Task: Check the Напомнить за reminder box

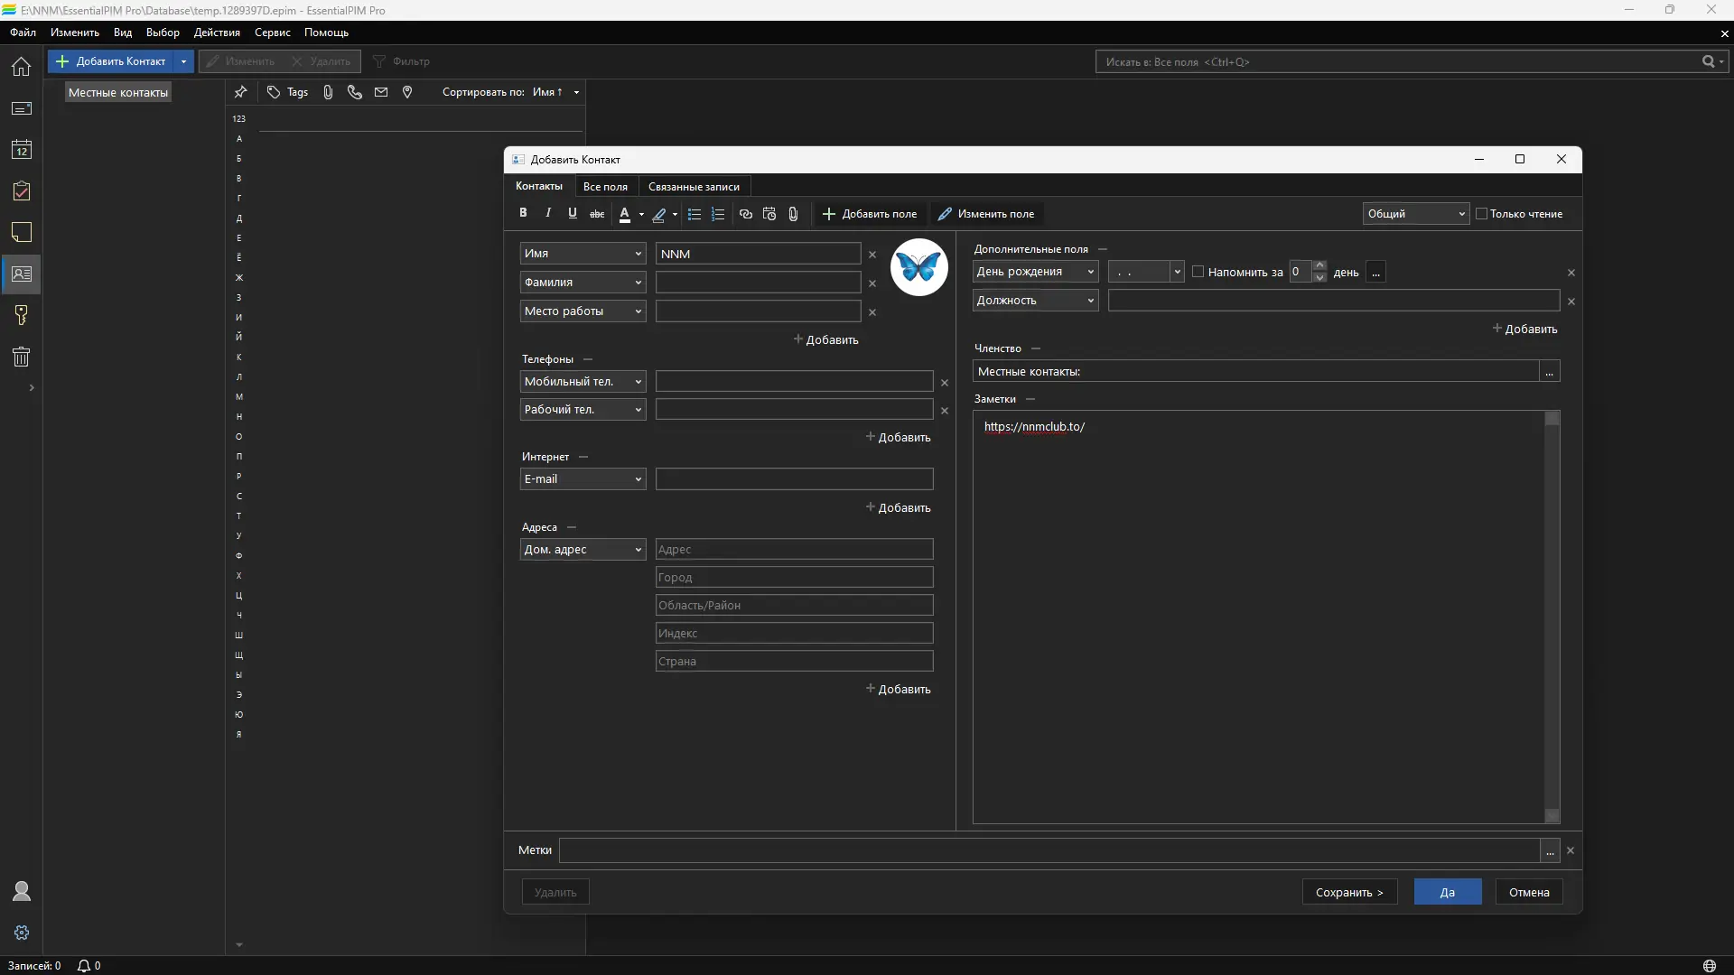Action: (1198, 272)
